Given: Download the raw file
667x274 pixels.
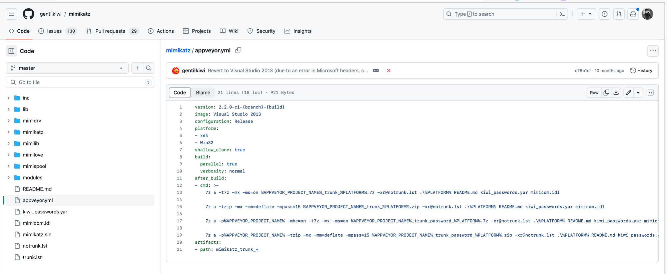Looking at the screenshot, I should [x=616, y=93].
